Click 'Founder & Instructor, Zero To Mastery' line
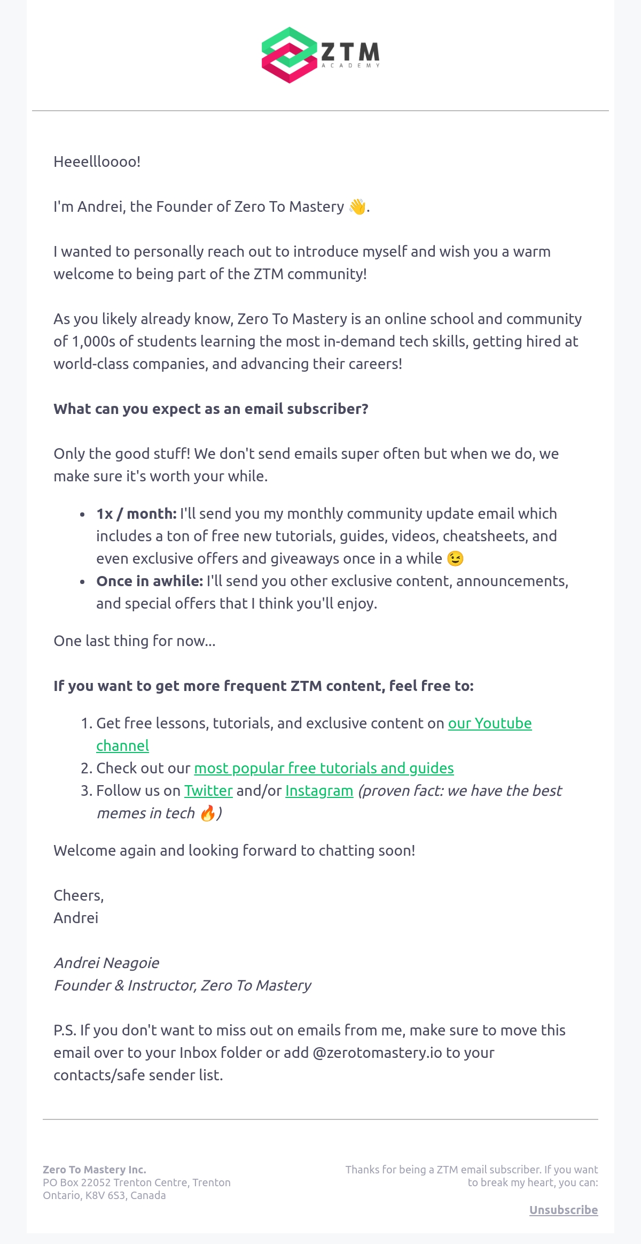Screen dimensions: 641x1244 [182, 985]
